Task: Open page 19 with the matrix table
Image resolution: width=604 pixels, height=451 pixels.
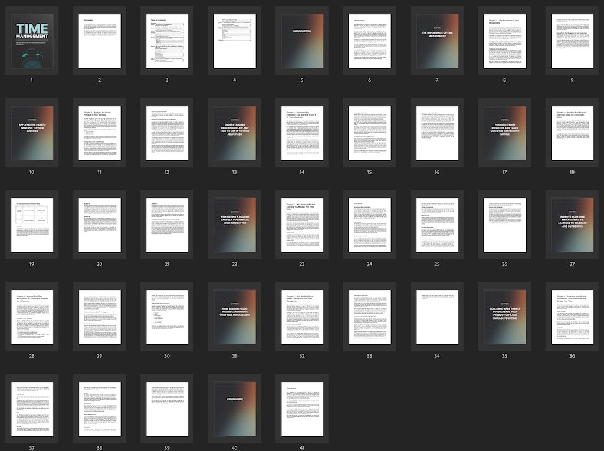Action: click(x=32, y=225)
